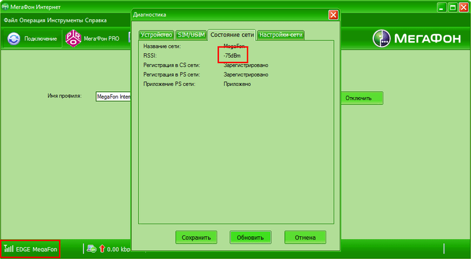Click the Приложено status value
This screenshot has width=471, height=259.
[x=237, y=84]
